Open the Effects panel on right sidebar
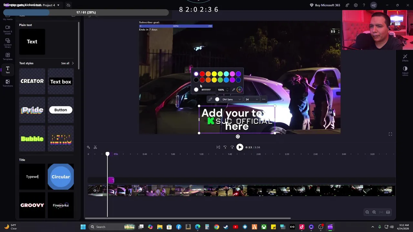 405,58
